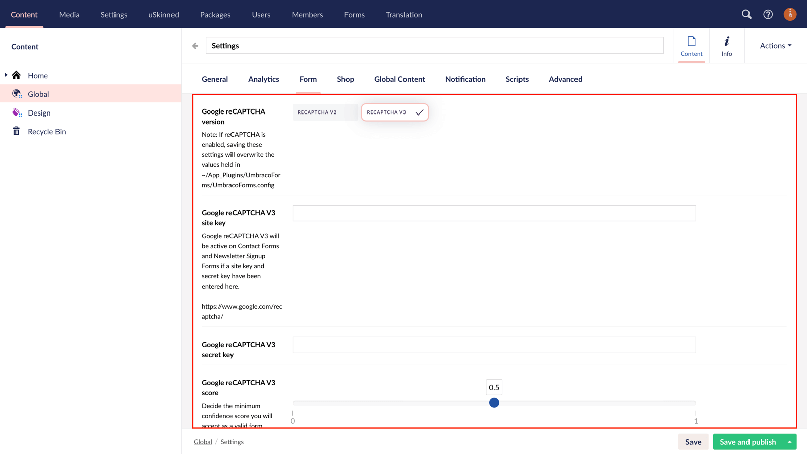This screenshot has height=454, width=807.
Task: Click the Save button
Action: 693,441
